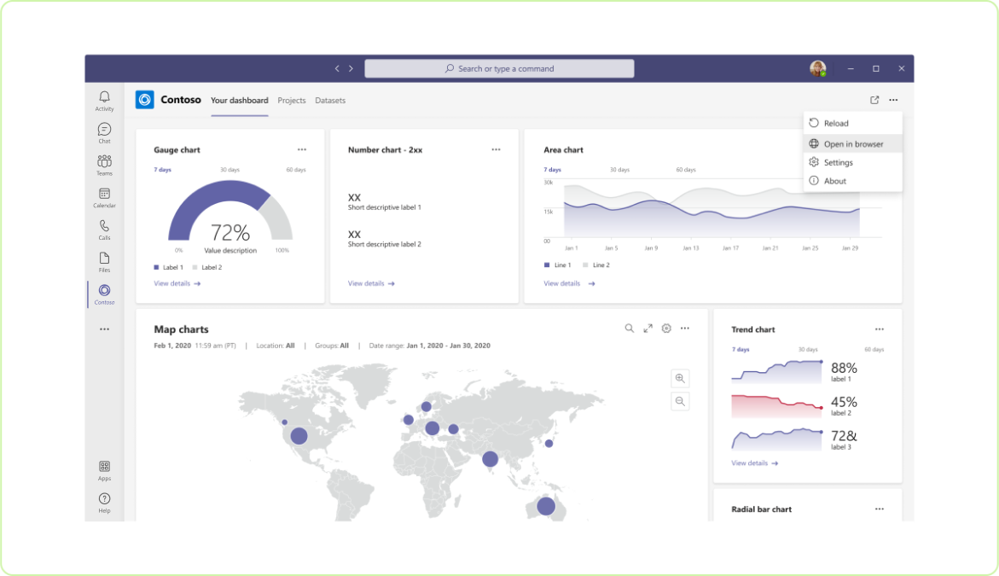The width and height of the screenshot is (999, 576).
Task: Click the user profile avatar
Action: [818, 68]
